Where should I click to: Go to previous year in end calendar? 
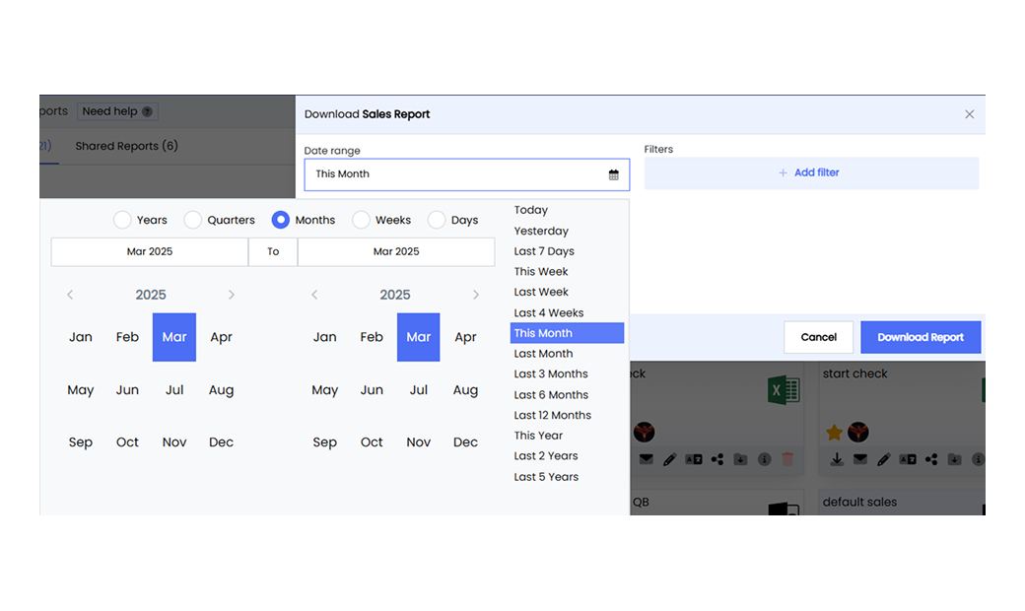(x=314, y=295)
